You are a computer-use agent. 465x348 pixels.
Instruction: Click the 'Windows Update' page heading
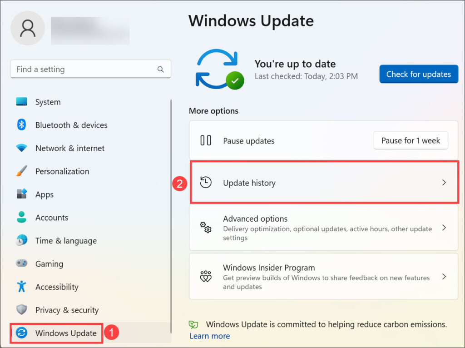coord(251,21)
